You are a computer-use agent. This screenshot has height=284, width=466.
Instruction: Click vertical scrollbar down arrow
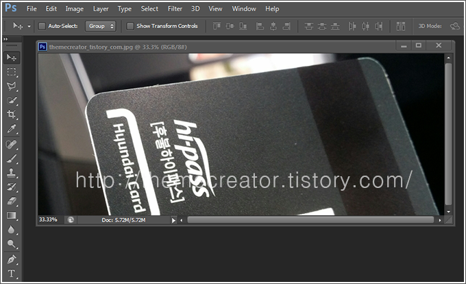[448, 211]
